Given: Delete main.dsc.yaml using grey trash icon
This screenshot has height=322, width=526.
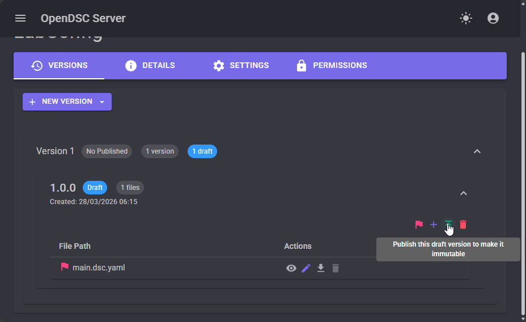Looking at the screenshot, I should [336, 268].
